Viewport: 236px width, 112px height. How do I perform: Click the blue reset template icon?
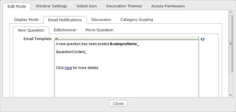[202, 39]
